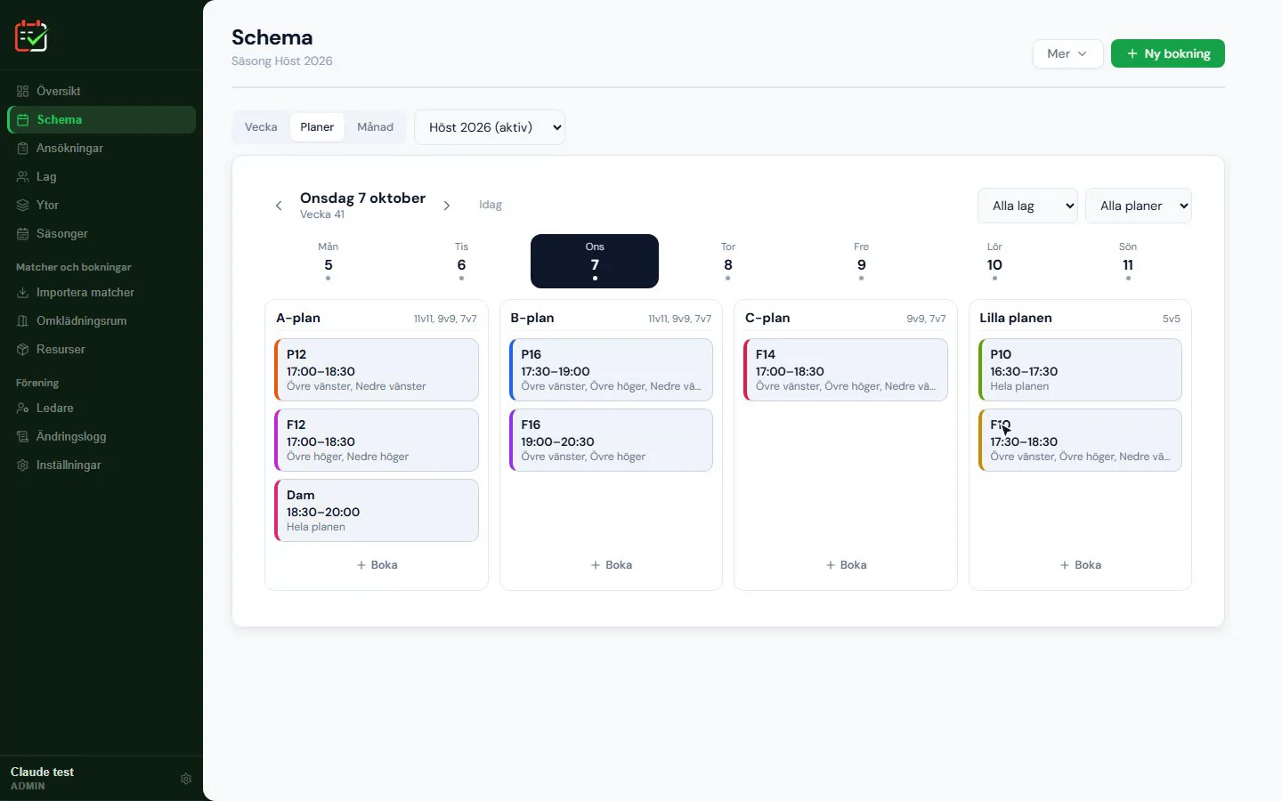Open the Höst 2026 (aktiv) season dropdown

[490, 127]
